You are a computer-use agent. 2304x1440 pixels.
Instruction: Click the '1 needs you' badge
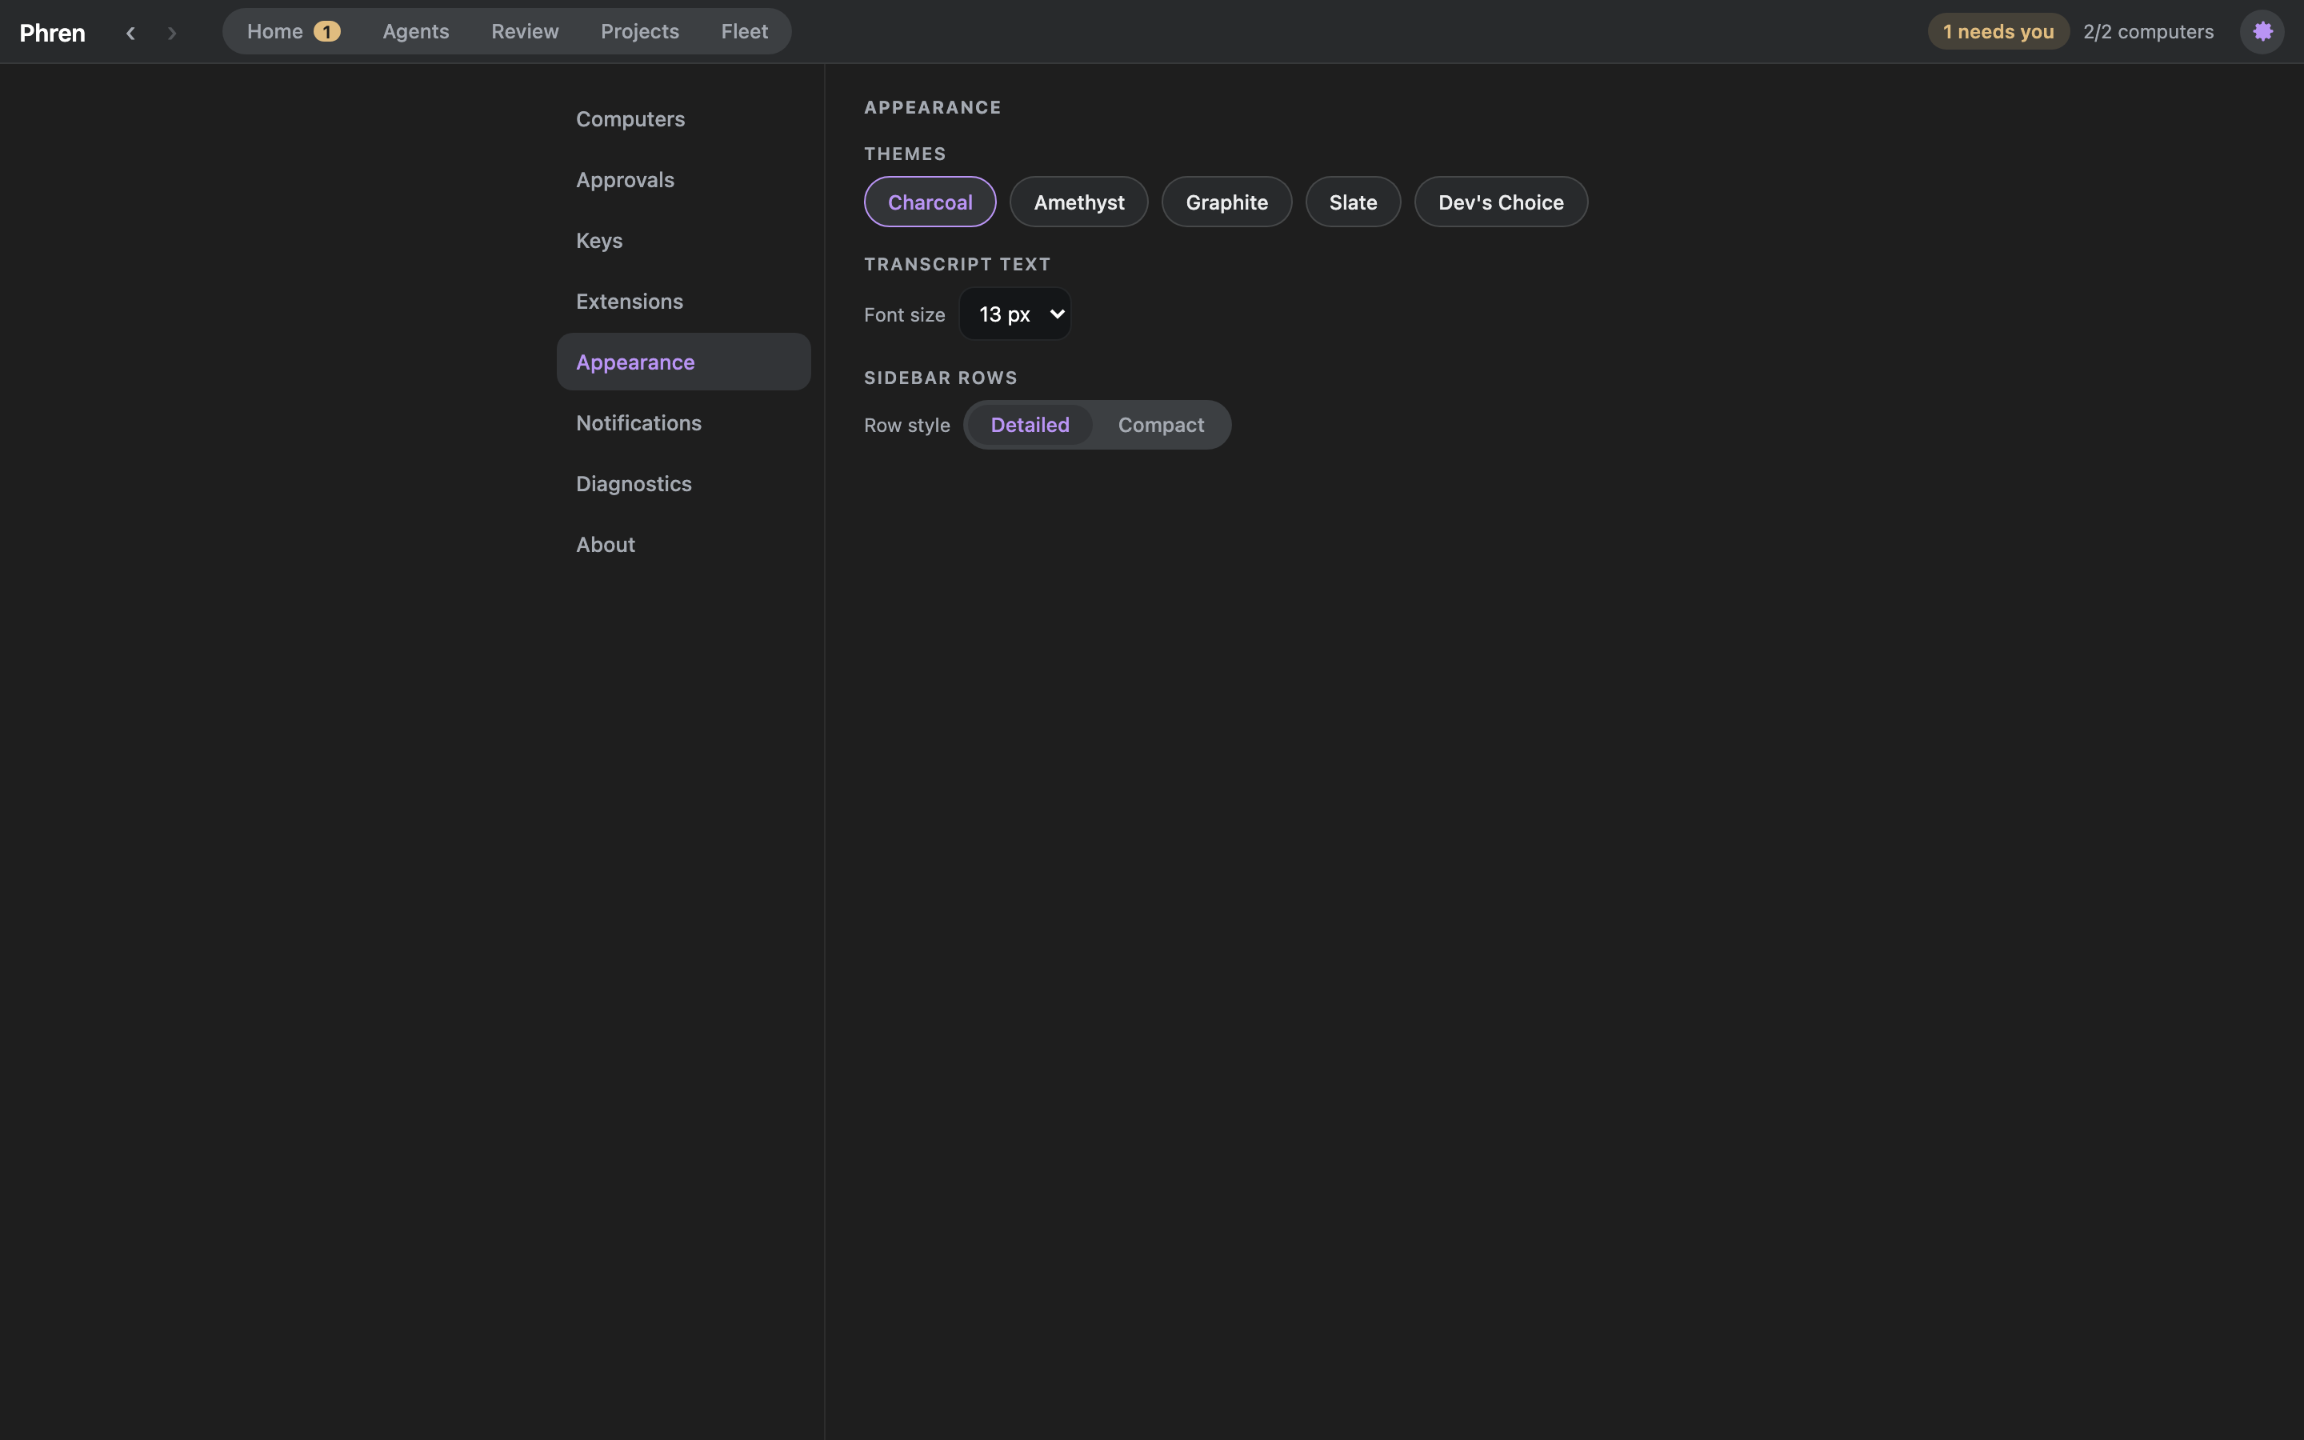(1998, 31)
